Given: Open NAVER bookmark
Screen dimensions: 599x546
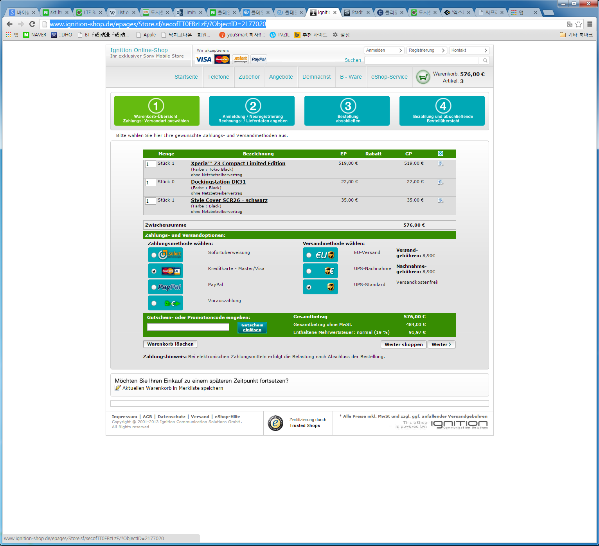Looking at the screenshot, I should click(x=35, y=35).
